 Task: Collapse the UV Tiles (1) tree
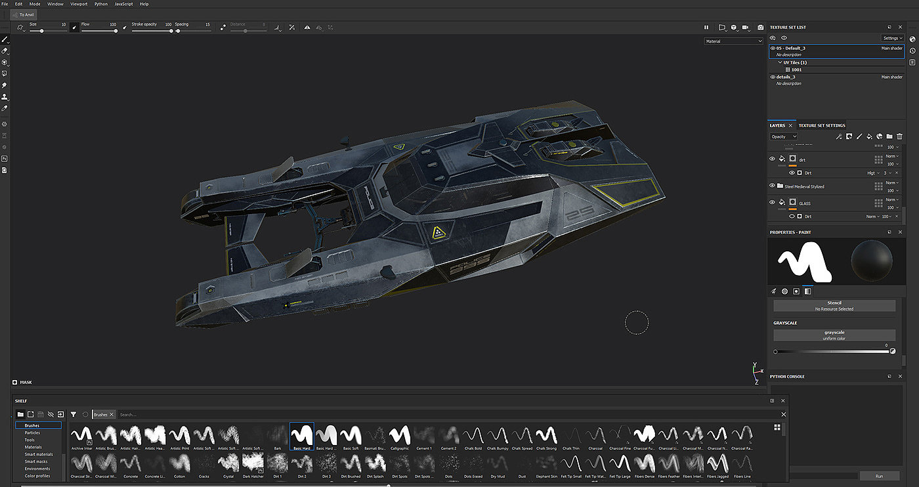tap(780, 62)
